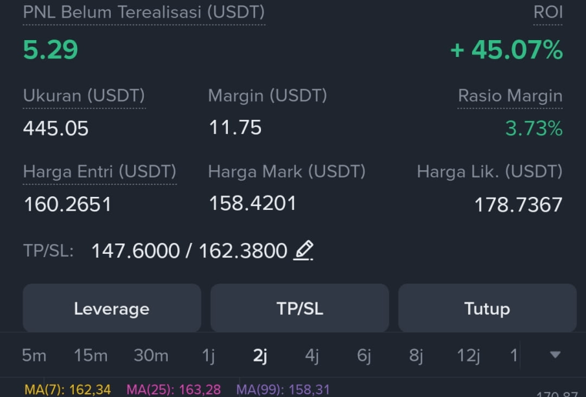Close position with the Tutup button
This screenshot has height=397, width=586.
click(x=487, y=308)
